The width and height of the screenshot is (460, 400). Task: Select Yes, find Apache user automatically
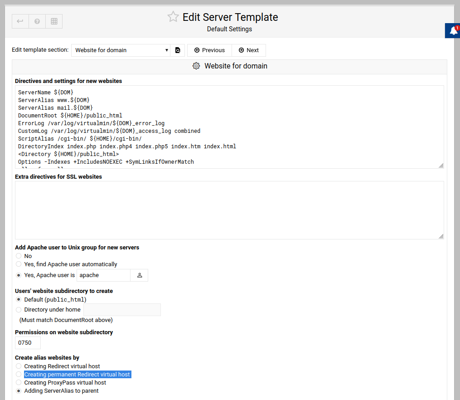(x=19, y=264)
